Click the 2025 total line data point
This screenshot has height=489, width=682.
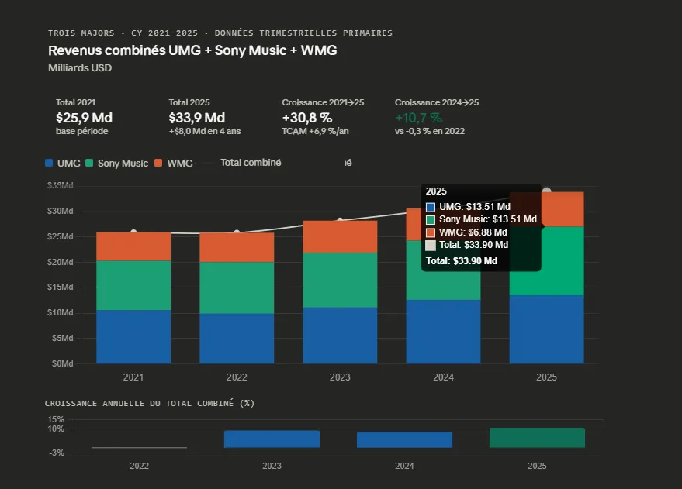coord(546,191)
